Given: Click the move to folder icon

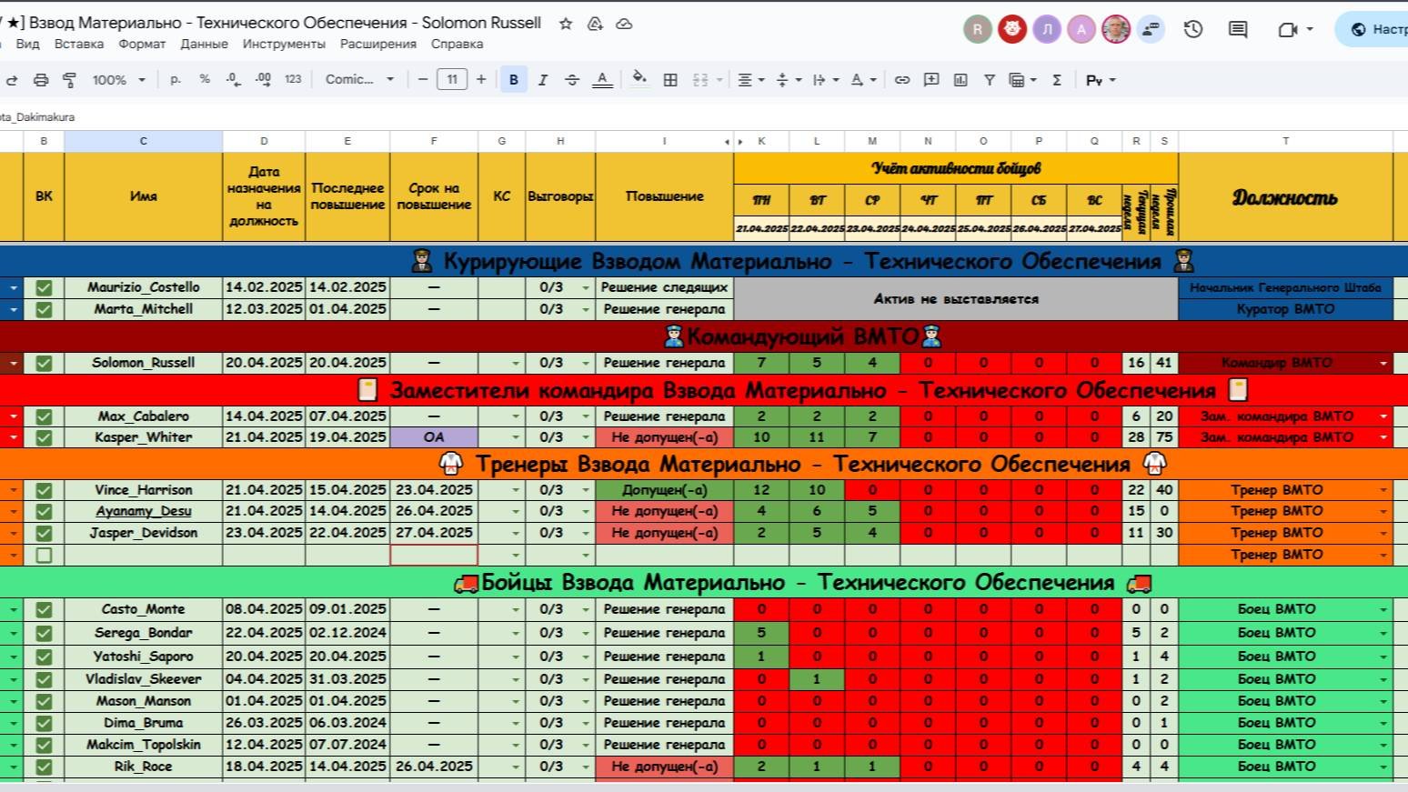Looking at the screenshot, I should (595, 24).
